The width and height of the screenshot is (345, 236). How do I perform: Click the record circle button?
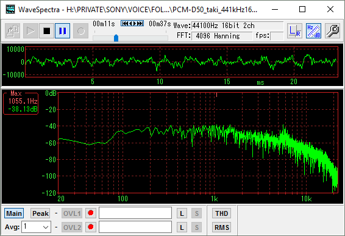click(80, 31)
